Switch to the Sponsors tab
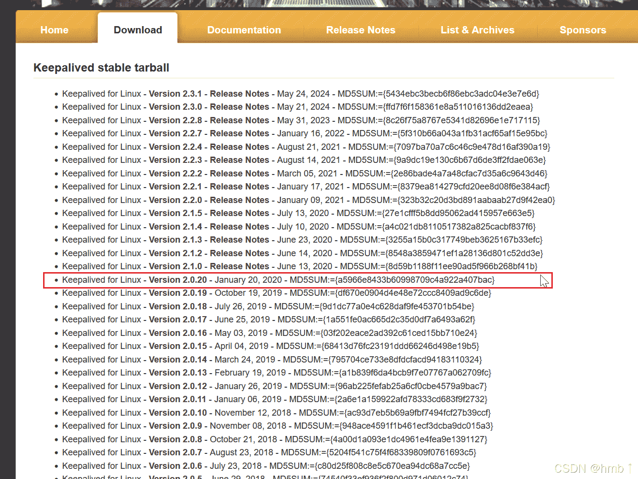The width and height of the screenshot is (638, 479). pyautogui.click(x=583, y=30)
